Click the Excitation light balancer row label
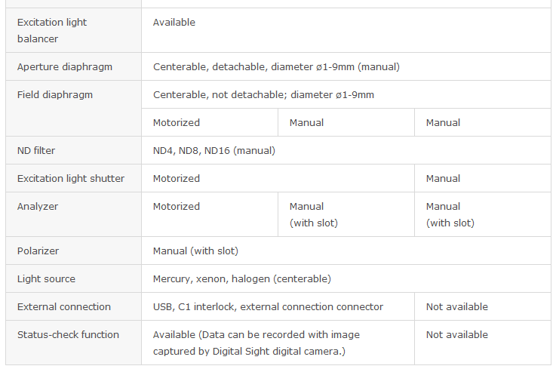 52,30
